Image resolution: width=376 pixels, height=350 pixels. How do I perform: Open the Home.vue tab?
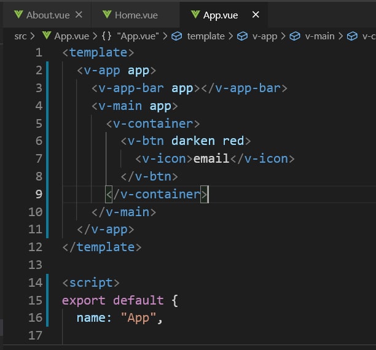136,15
